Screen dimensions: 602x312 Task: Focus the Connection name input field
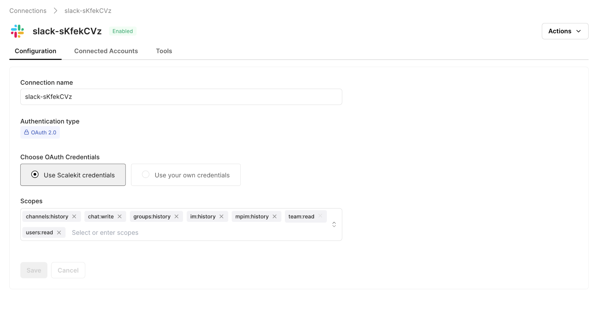pyautogui.click(x=181, y=97)
